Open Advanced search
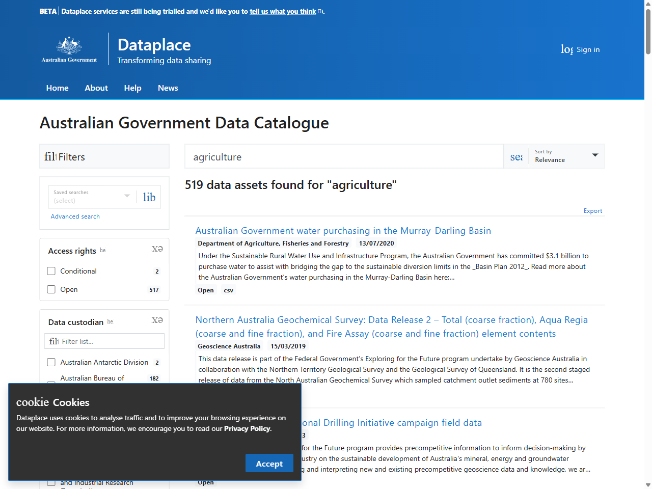The width and height of the screenshot is (652, 489). [75, 216]
